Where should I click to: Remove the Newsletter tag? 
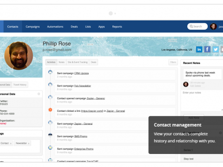(28, 143)
